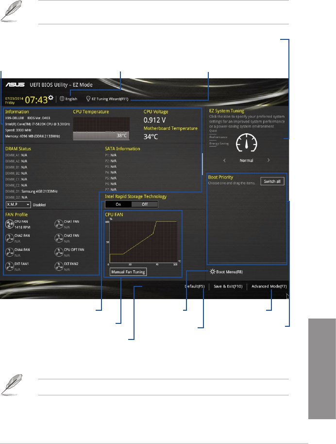
Task: Click the DIMM_A1: N/A entry
Action: tap(16, 155)
